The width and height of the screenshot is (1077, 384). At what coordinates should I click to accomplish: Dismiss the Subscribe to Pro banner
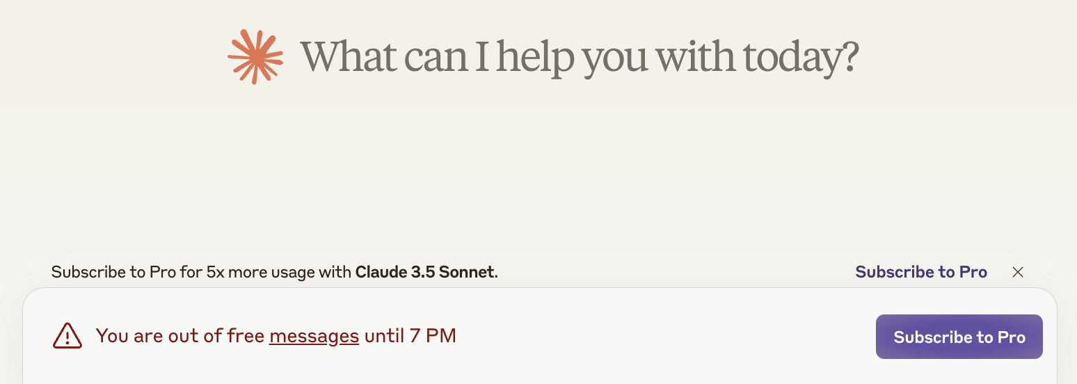(1017, 272)
